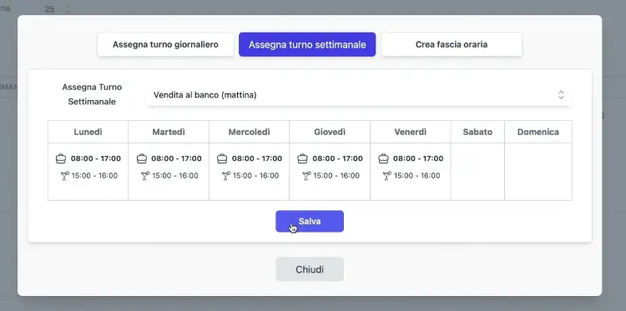This screenshot has width=626, height=311.
Task: Click the empty Domenica schedule cell
Action: click(538, 172)
